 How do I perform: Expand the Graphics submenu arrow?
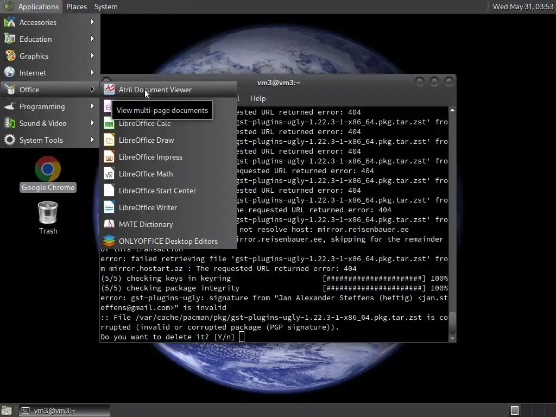click(92, 56)
